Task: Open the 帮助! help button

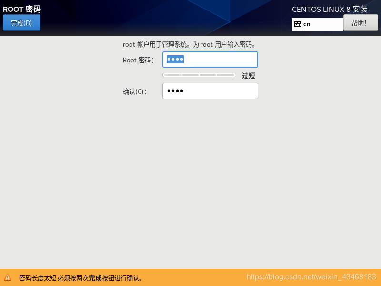Action: (x=361, y=22)
